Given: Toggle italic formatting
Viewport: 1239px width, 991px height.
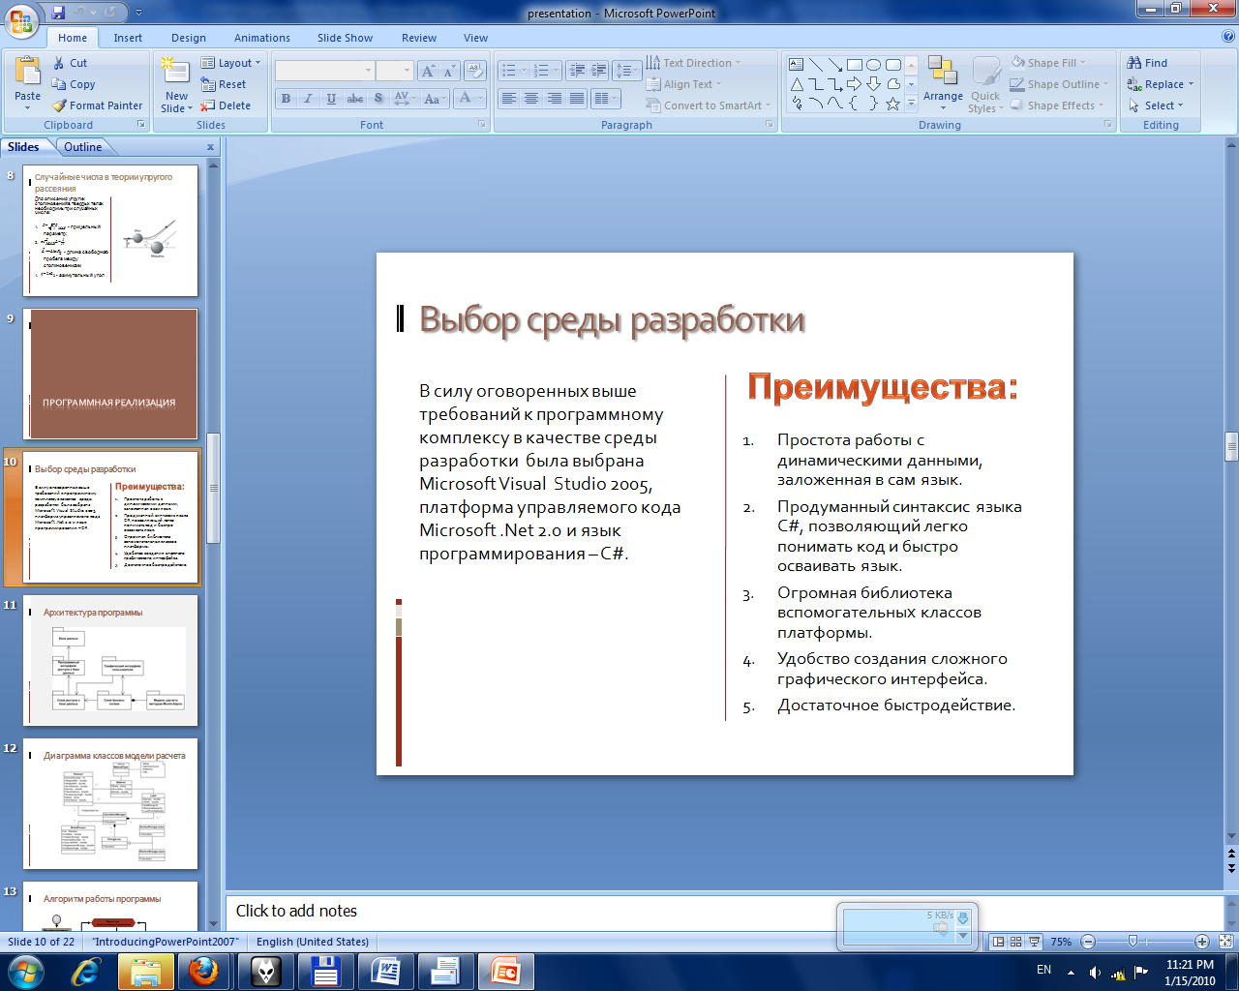Looking at the screenshot, I should tap(308, 98).
